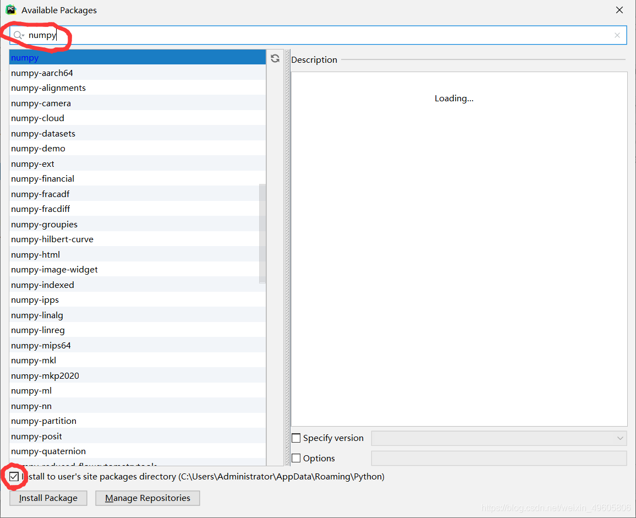Select numpy-hilbert-curve package
The height and width of the screenshot is (518, 636).
click(138, 239)
